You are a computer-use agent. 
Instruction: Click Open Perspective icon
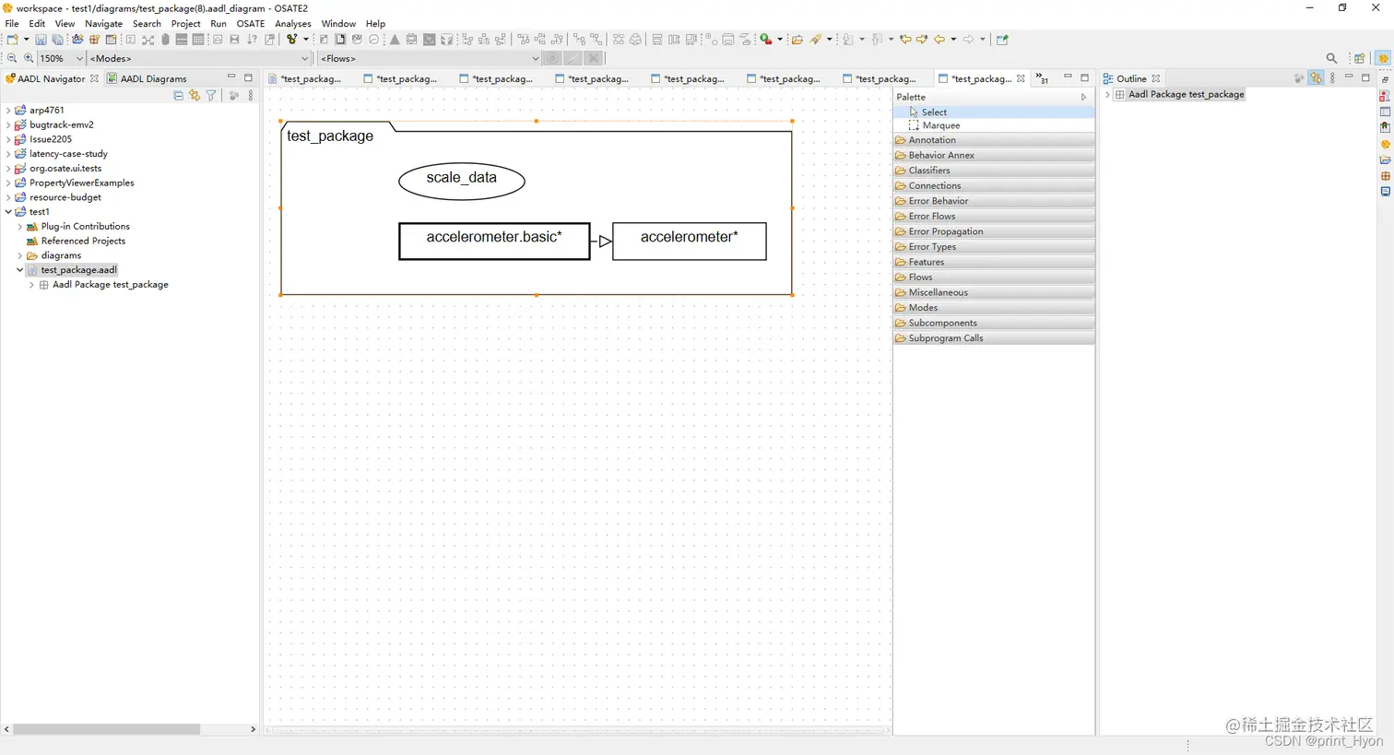point(1360,58)
